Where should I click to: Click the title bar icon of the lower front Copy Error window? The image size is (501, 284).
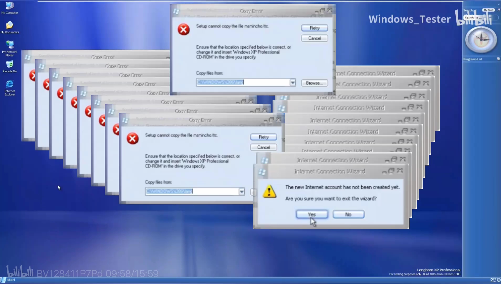tap(125, 120)
